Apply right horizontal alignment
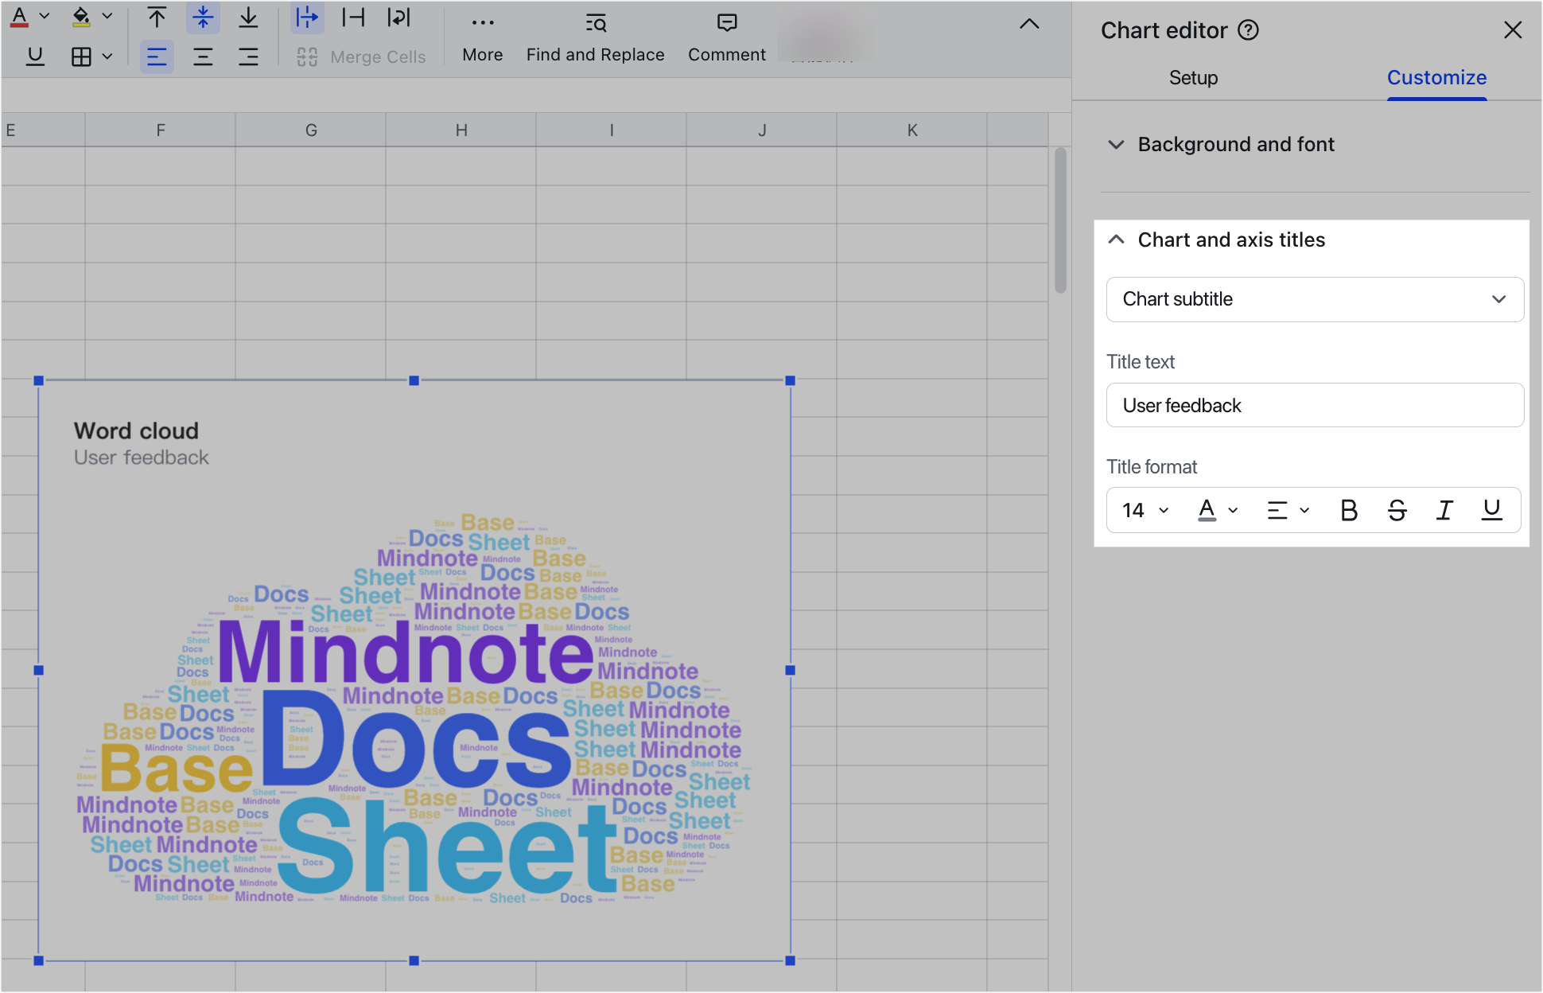 click(248, 56)
